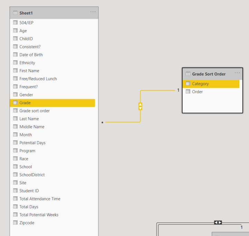The height and width of the screenshot is (236, 249).
Task: Select the Zipcode field
Action: pos(52,223)
